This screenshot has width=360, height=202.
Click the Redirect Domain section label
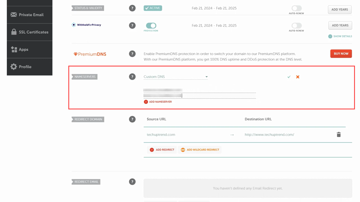(88, 119)
